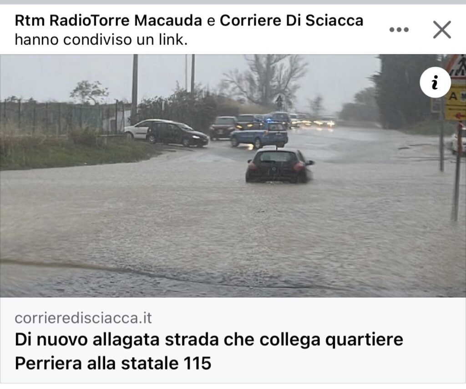Open the Rtm RadioTorre Macauda page

[108, 20]
